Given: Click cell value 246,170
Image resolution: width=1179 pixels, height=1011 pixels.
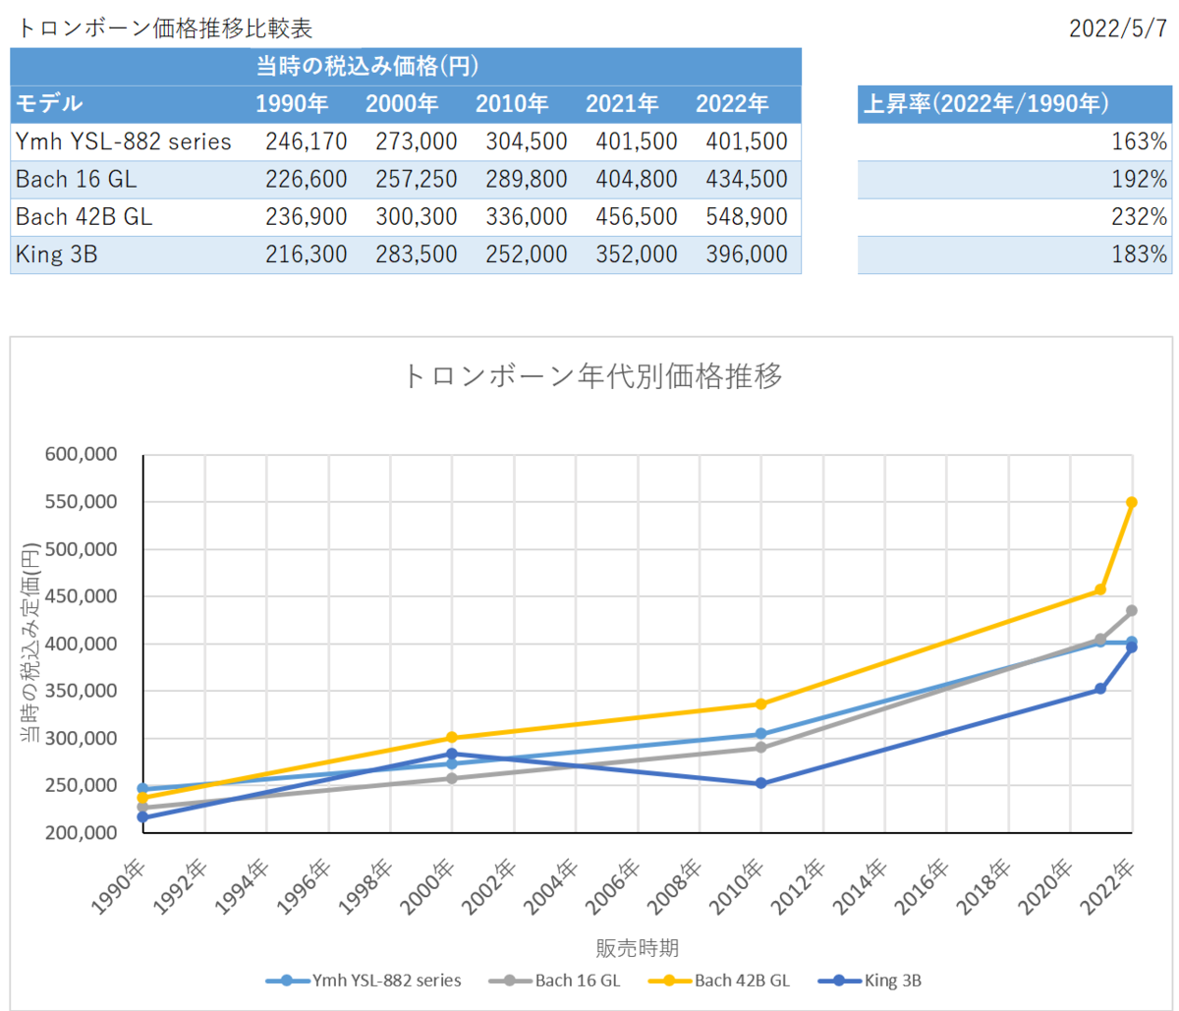Looking at the screenshot, I should click(307, 141).
